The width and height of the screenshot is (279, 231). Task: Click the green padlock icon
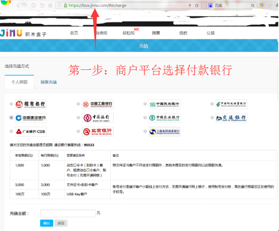tap(66, 6)
